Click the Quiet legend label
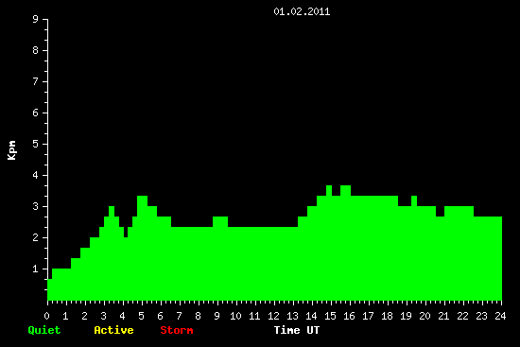The height and width of the screenshot is (347, 520). (44, 330)
